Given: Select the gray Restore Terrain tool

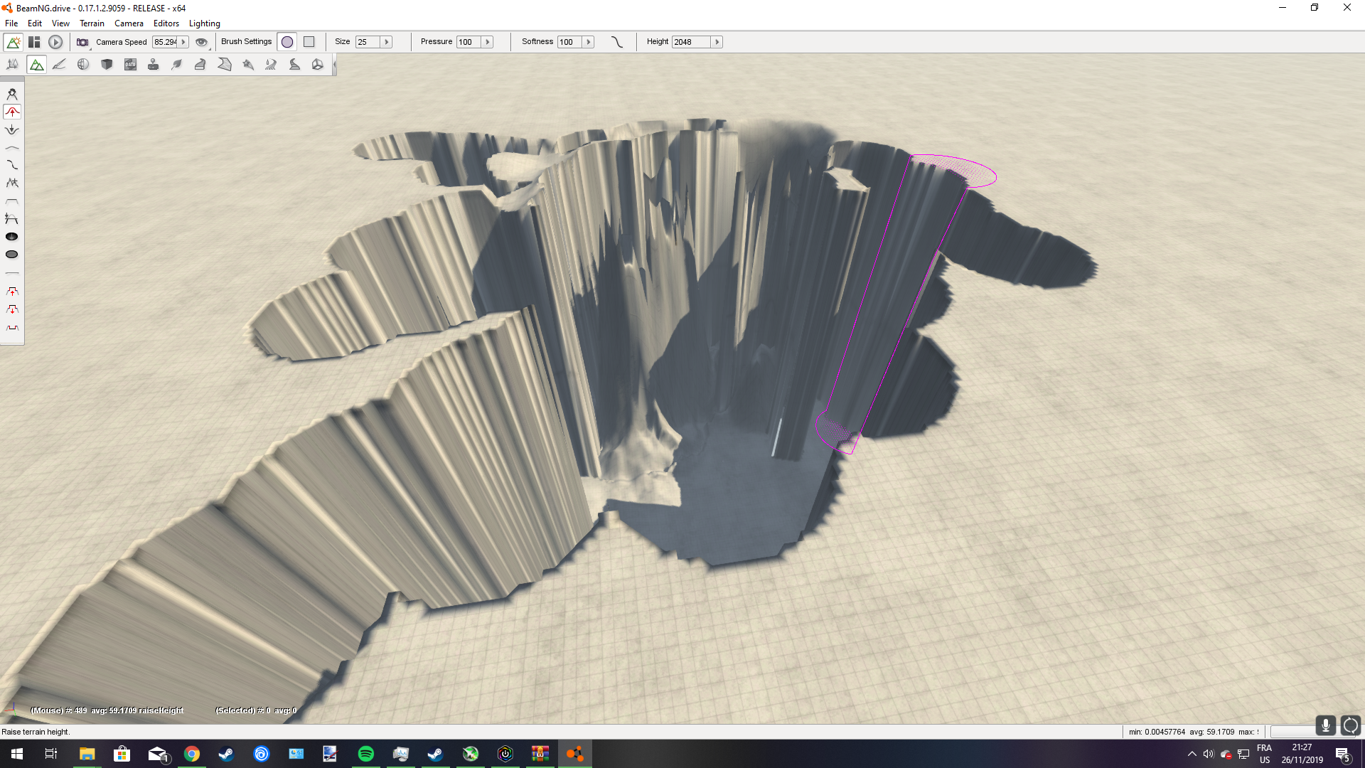Looking at the screenshot, I should [12, 255].
